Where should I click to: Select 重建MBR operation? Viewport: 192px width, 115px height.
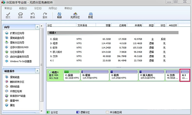click(x=12, y=101)
